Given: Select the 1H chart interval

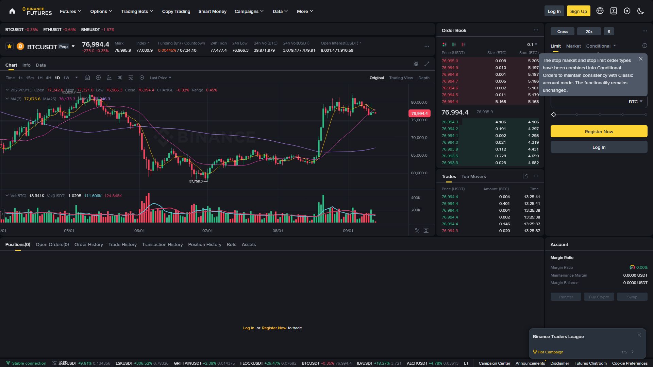Looking at the screenshot, I should click(40, 78).
